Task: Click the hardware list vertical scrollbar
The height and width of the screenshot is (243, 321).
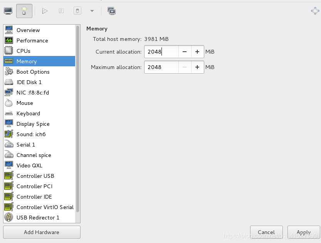Action: [x=77, y=119]
